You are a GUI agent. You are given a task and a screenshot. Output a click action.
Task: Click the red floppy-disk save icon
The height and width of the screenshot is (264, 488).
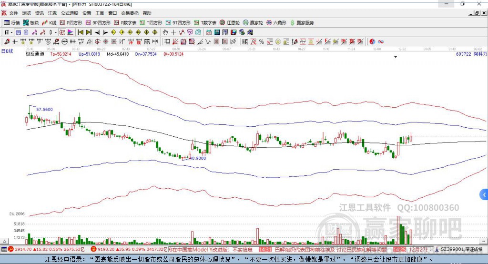234,32
